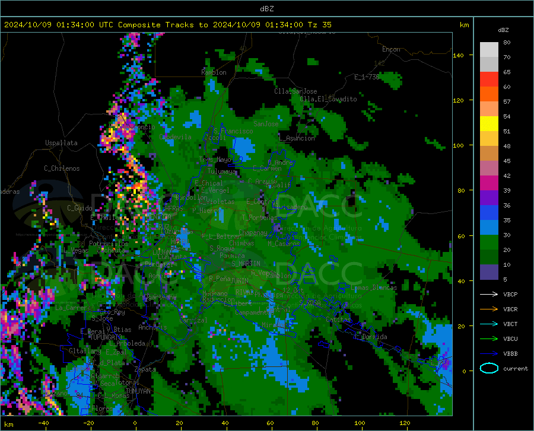
Task: Click the Clla.El_Cavadito place label
Action: (x=328, y=99)
